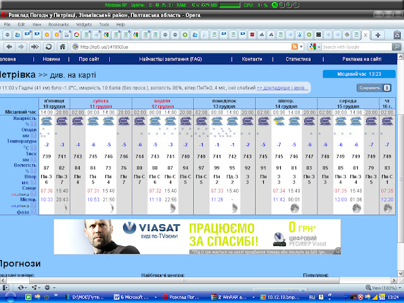The height and width of the screenshot is (303, 404).
Task: Click the magnifier search button beside Google field
Action: 396,47
